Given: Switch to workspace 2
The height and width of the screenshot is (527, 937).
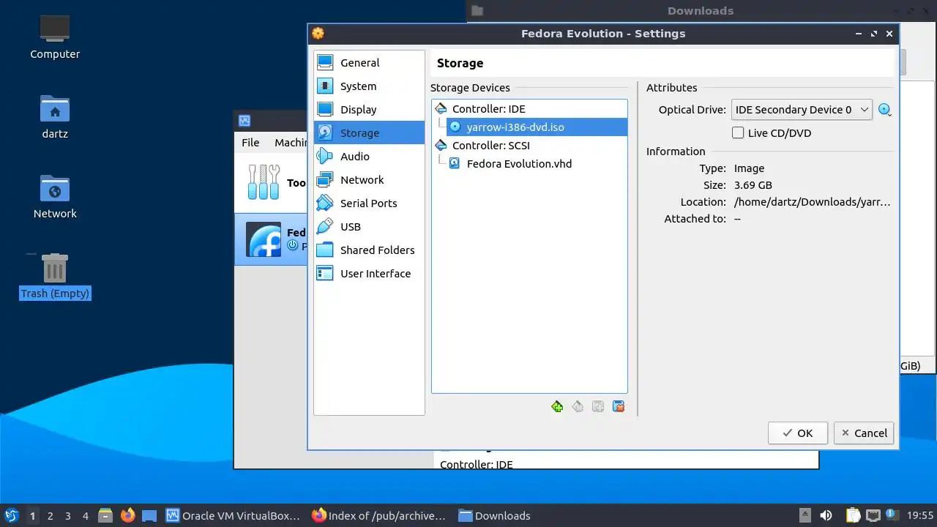Looking at the screenshot, I should [50, 516].
